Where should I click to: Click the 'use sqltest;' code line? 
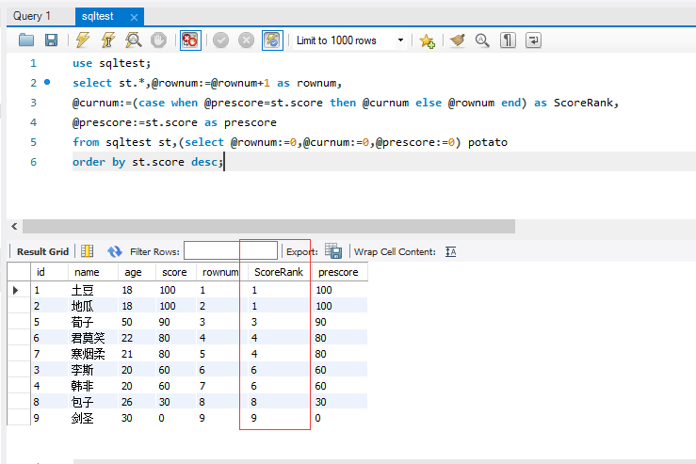click(x=111, y=63)
